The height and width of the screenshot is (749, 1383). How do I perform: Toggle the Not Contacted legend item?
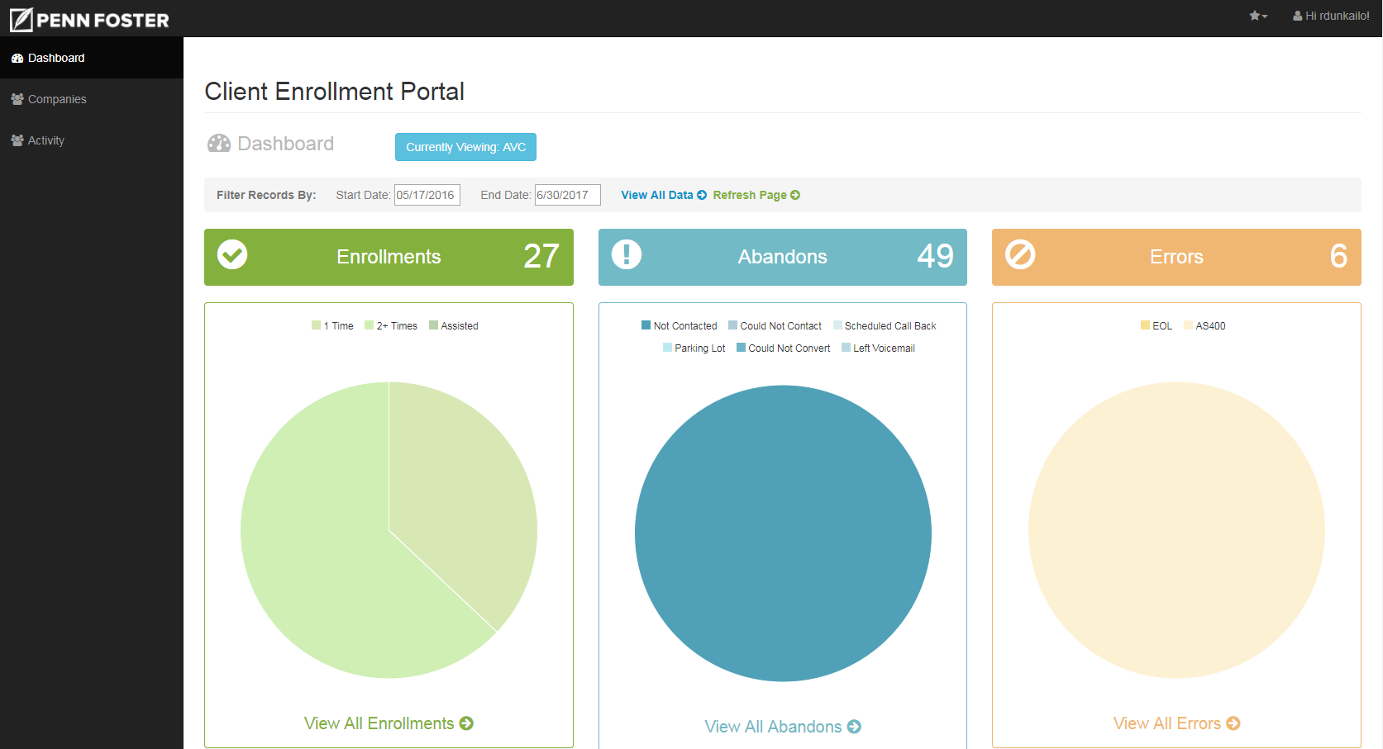[x=680, y=325]
